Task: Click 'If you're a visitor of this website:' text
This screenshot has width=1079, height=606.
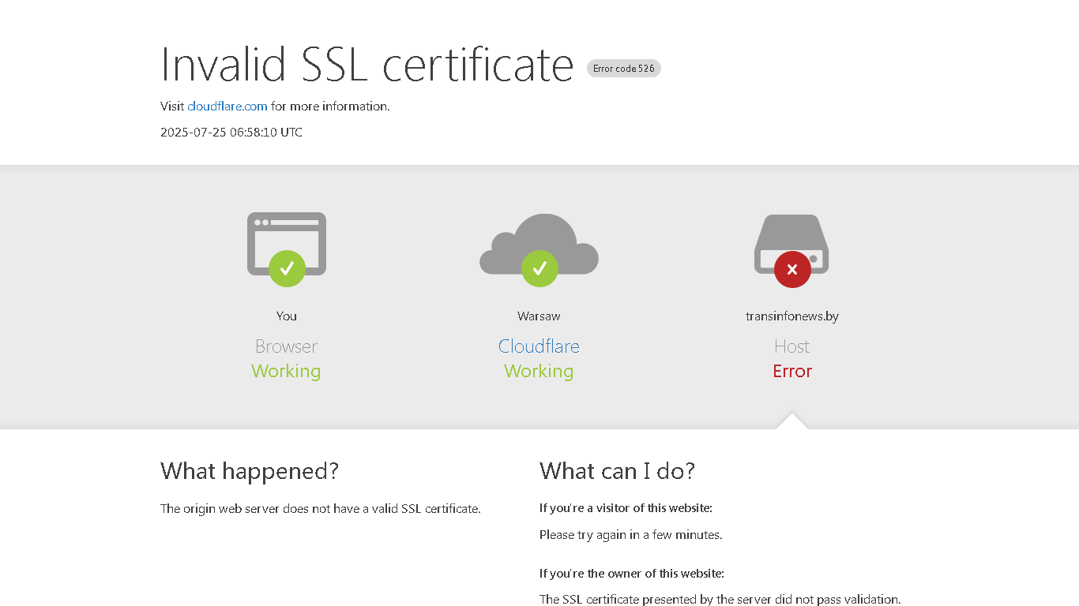Action: click(x=626, y=508)
